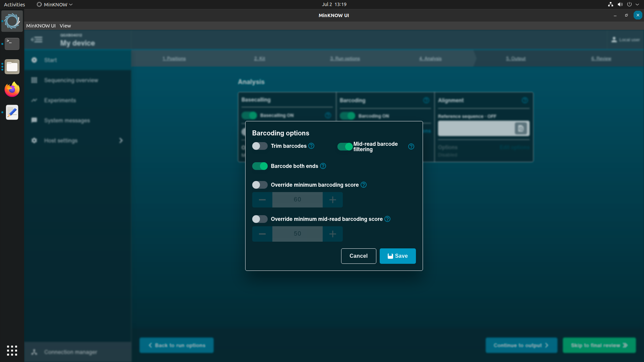644x362 pixels.
Task: Show help for Override minimum barcoding score
Action: [364, 185]
